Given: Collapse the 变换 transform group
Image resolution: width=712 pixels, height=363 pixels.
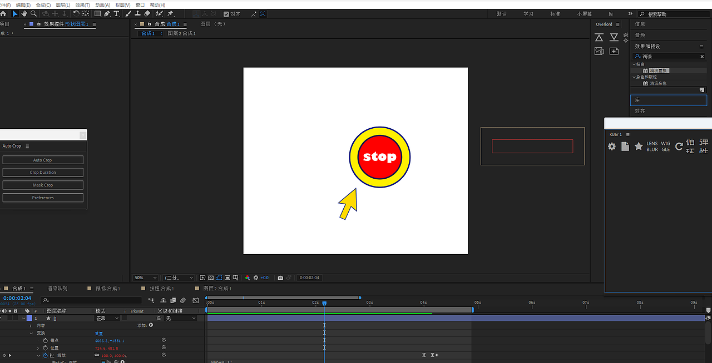Looking at the screenshot, I should coord(32,333).
